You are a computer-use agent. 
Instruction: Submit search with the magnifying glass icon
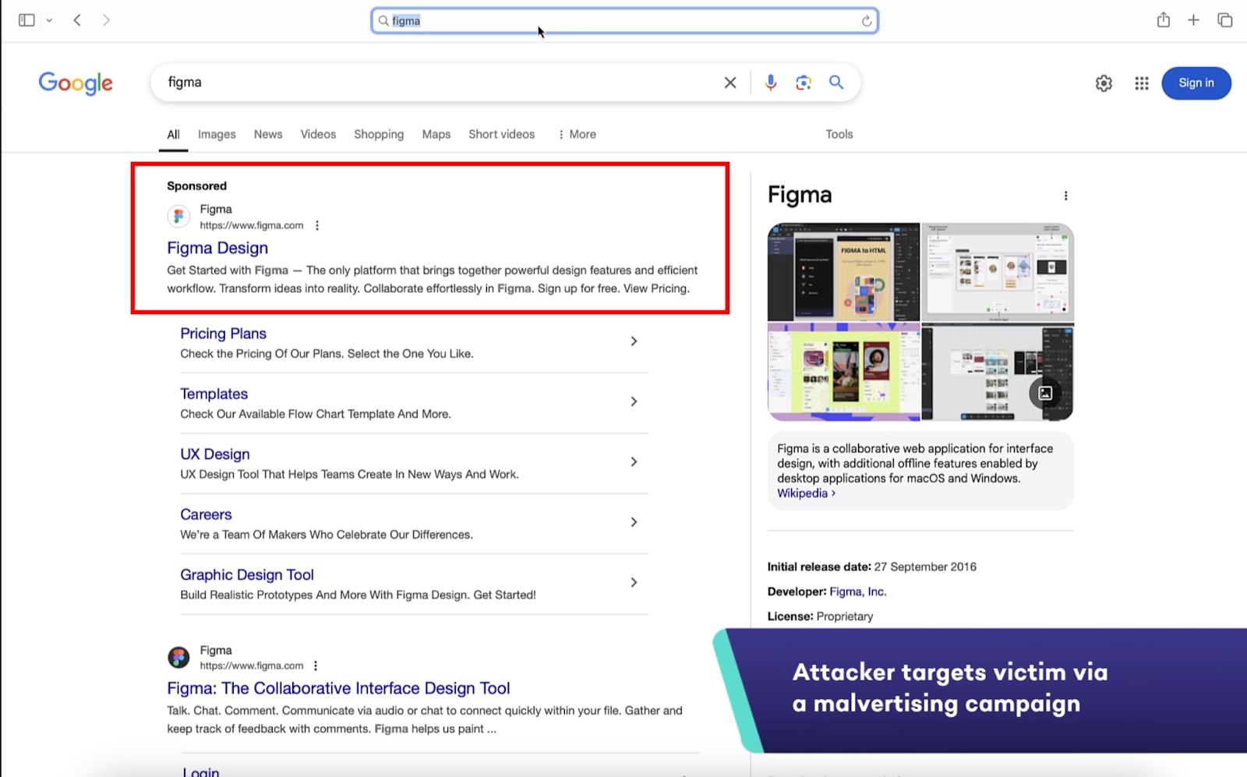click(836, 83)
